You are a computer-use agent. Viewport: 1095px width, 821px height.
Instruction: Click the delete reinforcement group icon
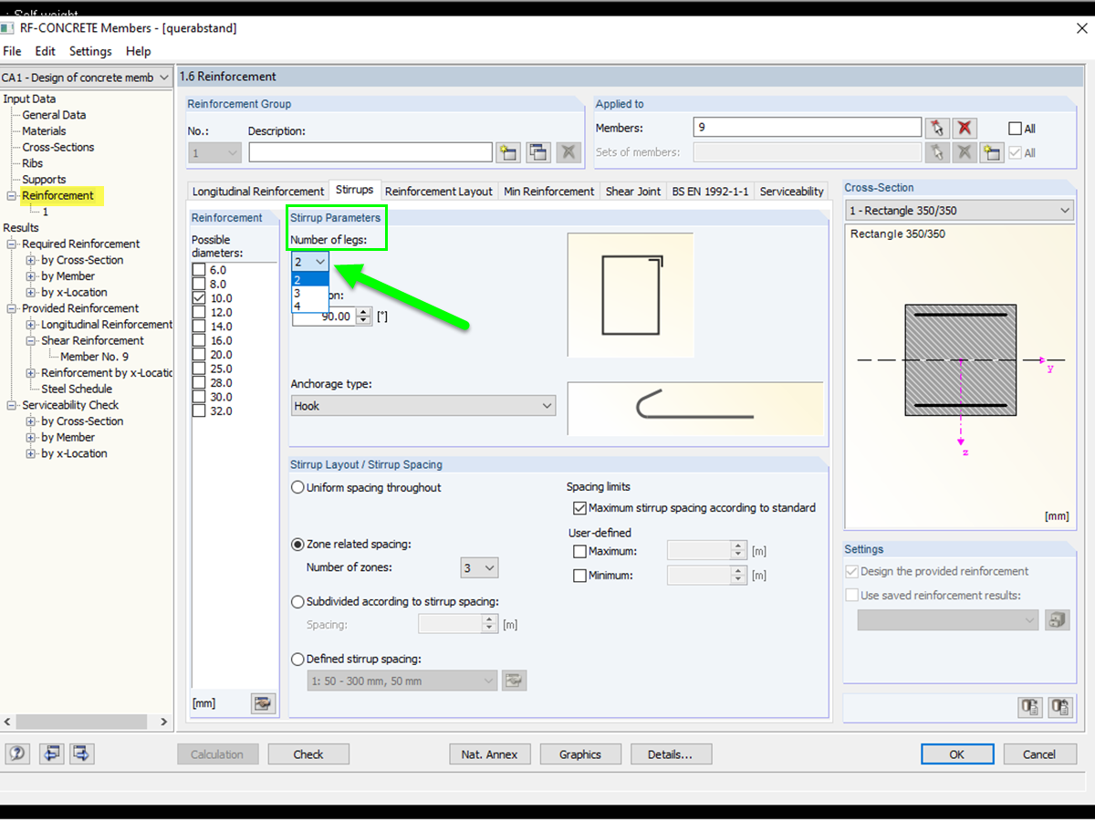[569, 152]
